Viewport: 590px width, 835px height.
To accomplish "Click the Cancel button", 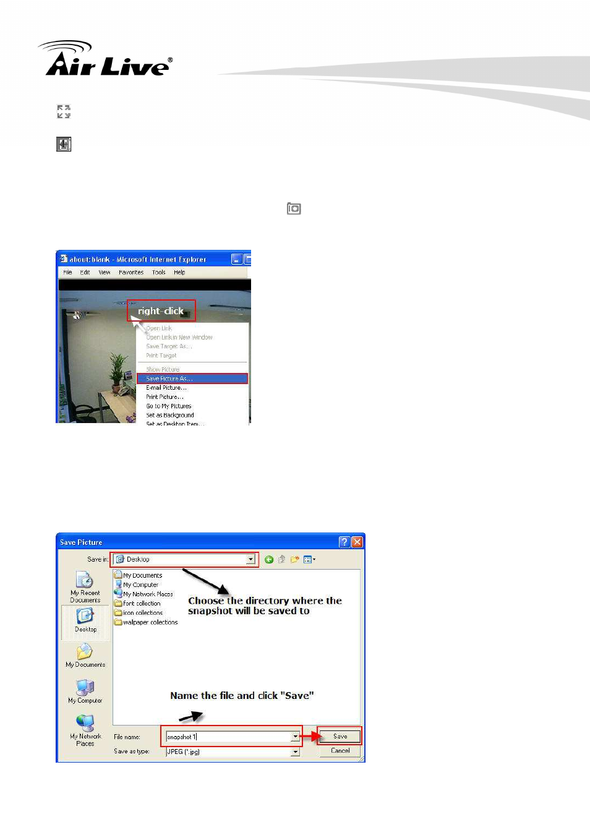I will pos(340,750).
